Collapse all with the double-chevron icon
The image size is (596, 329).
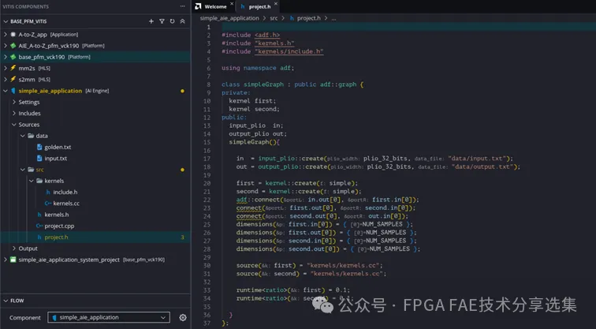coord(182,21)
